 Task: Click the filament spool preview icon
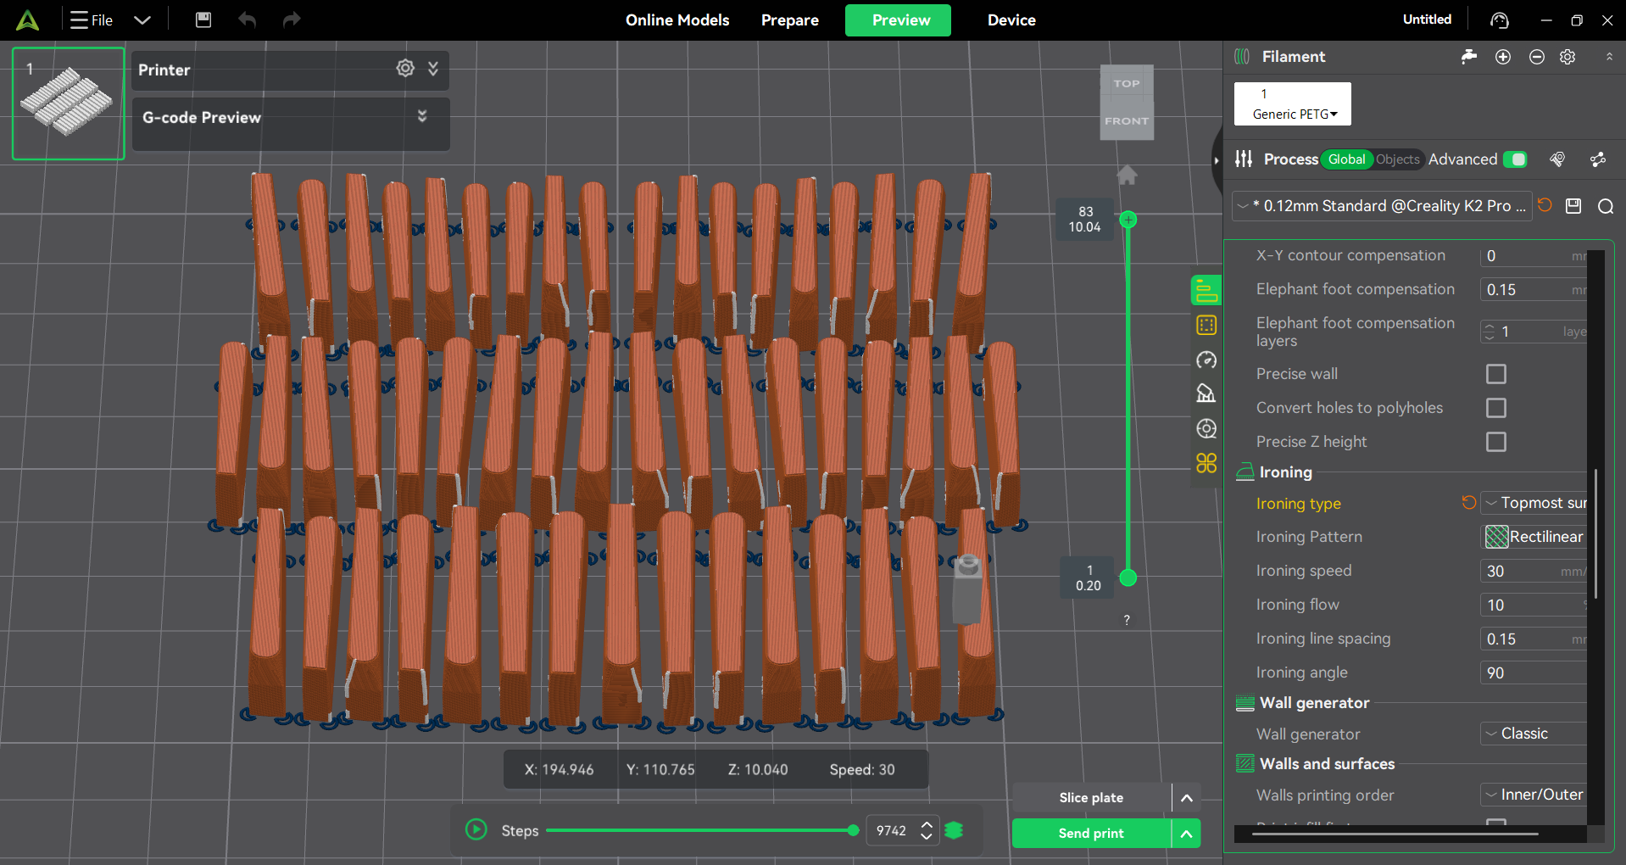[x=1206, y=428]
